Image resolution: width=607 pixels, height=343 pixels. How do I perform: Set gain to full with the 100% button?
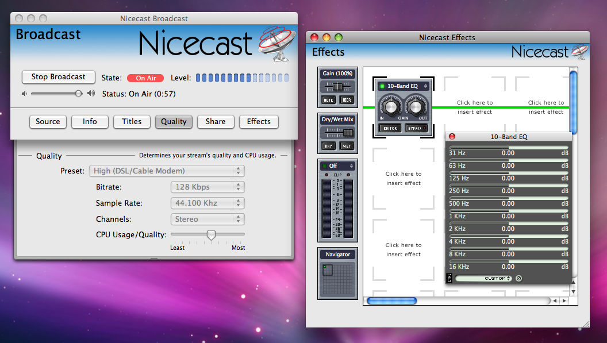coord(347,100)
